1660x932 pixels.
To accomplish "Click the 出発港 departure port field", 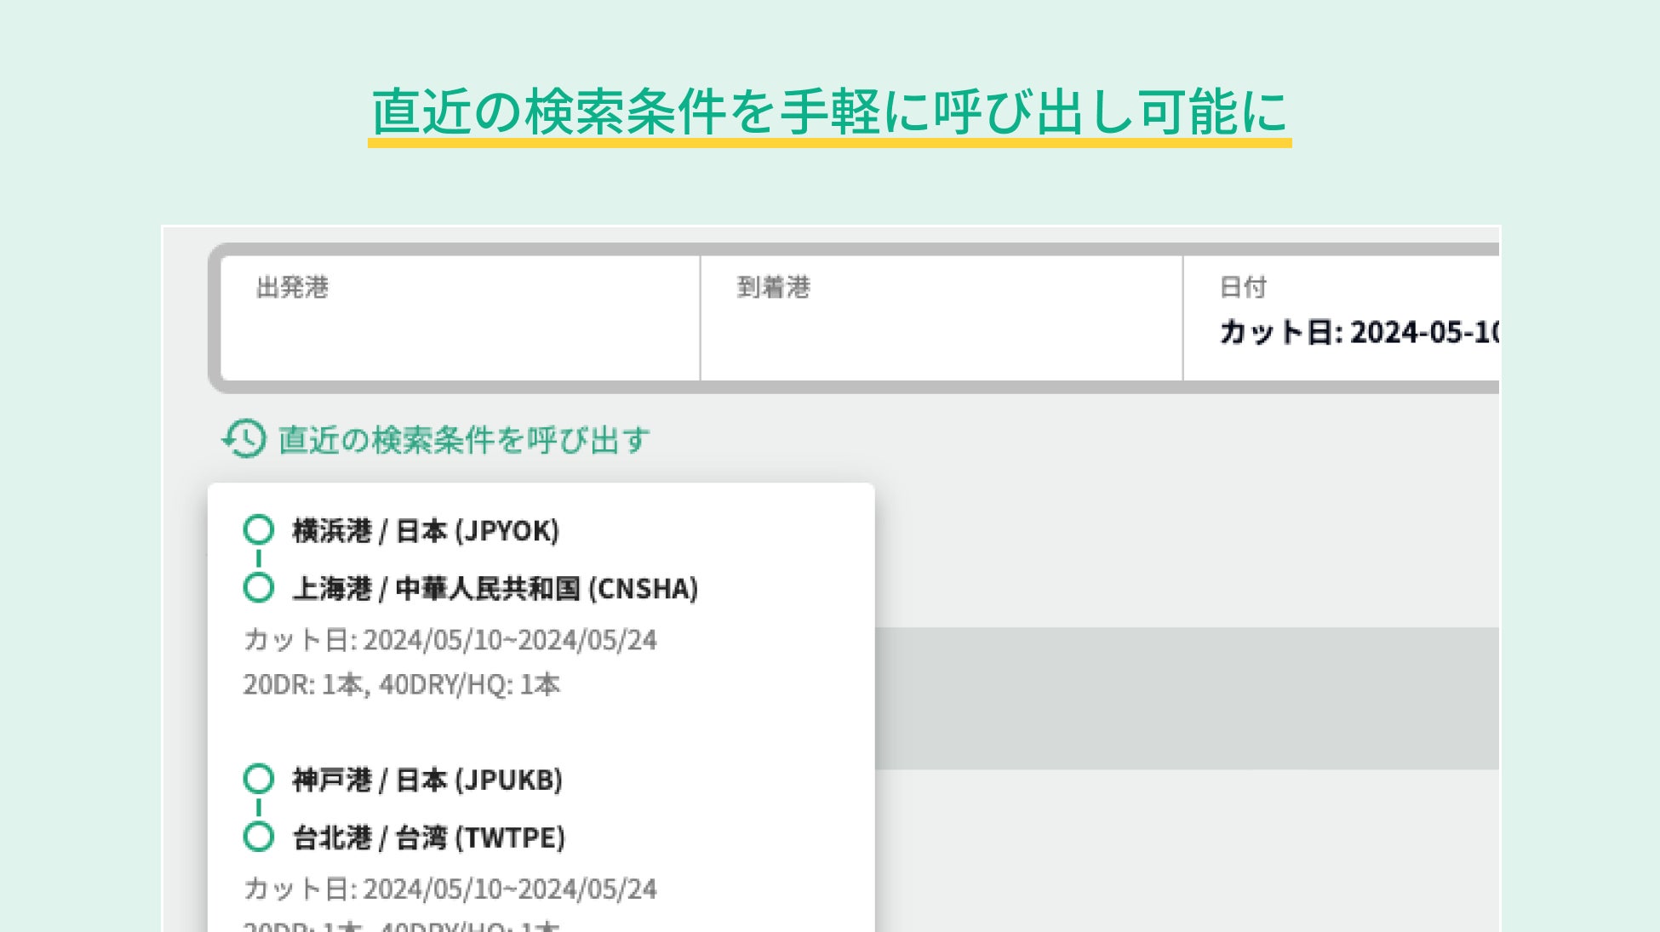I will click(460, 332).
